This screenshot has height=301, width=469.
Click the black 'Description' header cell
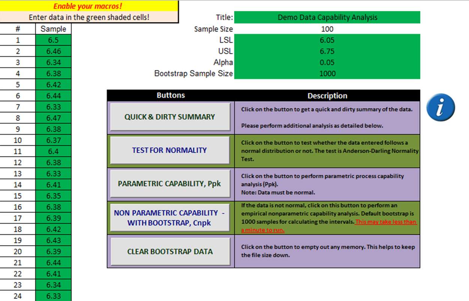tap(327, 95)
